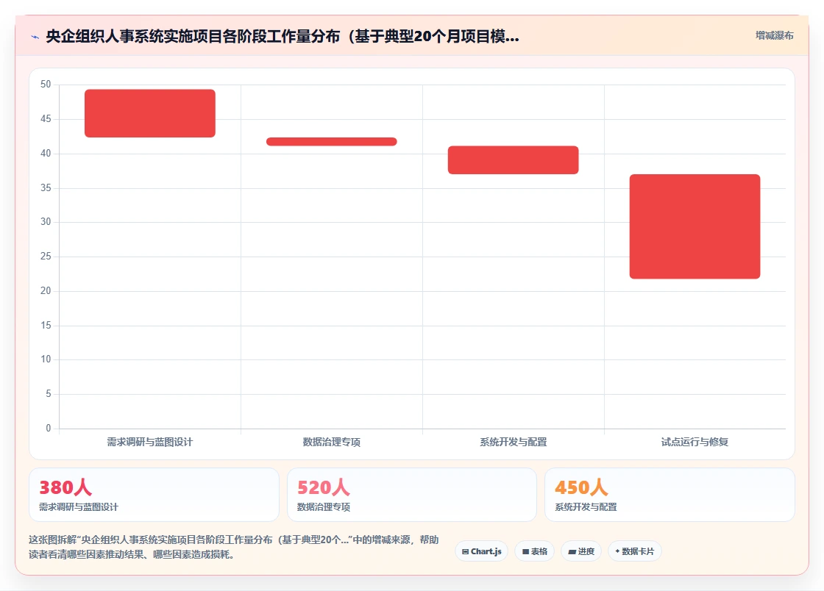The height and width of the screenshot is (591, 824).
Task: Select the Chart.js tag pill
Action: click(x=481, y=551)
